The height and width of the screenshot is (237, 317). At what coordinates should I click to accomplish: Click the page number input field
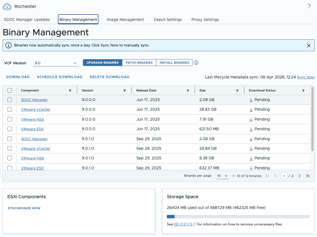point(284,176)
